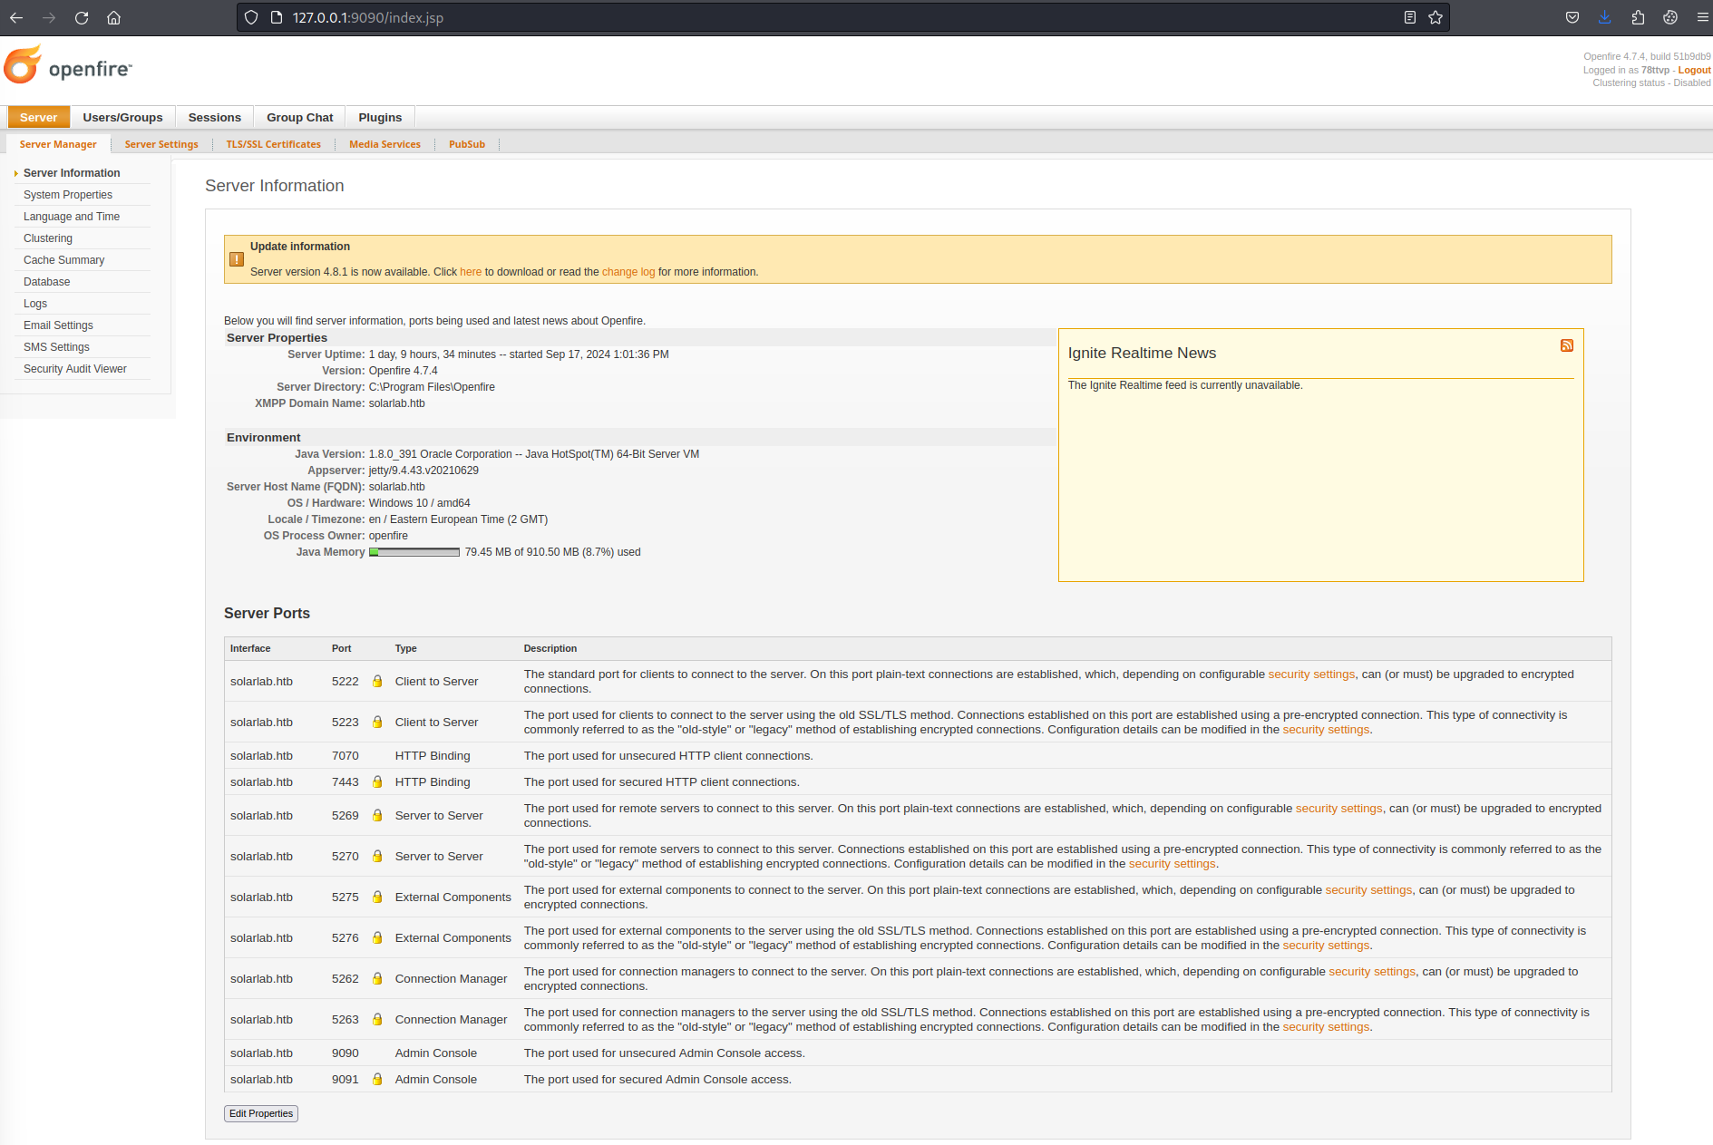This screenshot has height=1145, width=1713.
Task: Open the browser downloads panel
Action: (x=1605, y=17)
